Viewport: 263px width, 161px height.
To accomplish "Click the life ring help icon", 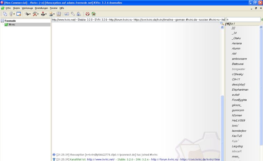I will coord(88,14).
